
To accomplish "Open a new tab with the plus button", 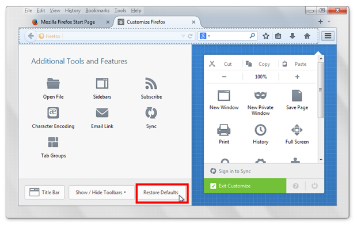I will coord(321,22).
